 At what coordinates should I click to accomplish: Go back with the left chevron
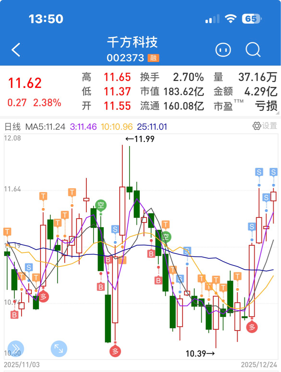16,50
